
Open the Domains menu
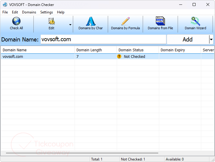[29, 12]
